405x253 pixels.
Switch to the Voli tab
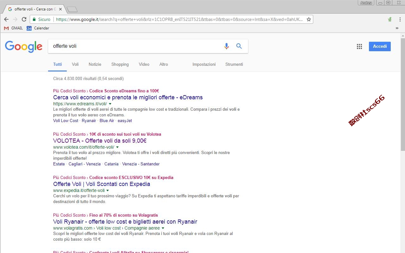pyautogui.click(x=75, y=64)
